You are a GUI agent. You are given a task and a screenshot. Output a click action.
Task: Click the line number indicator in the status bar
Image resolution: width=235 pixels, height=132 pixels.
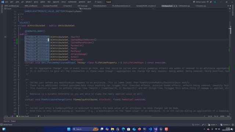tap(210, 116)
